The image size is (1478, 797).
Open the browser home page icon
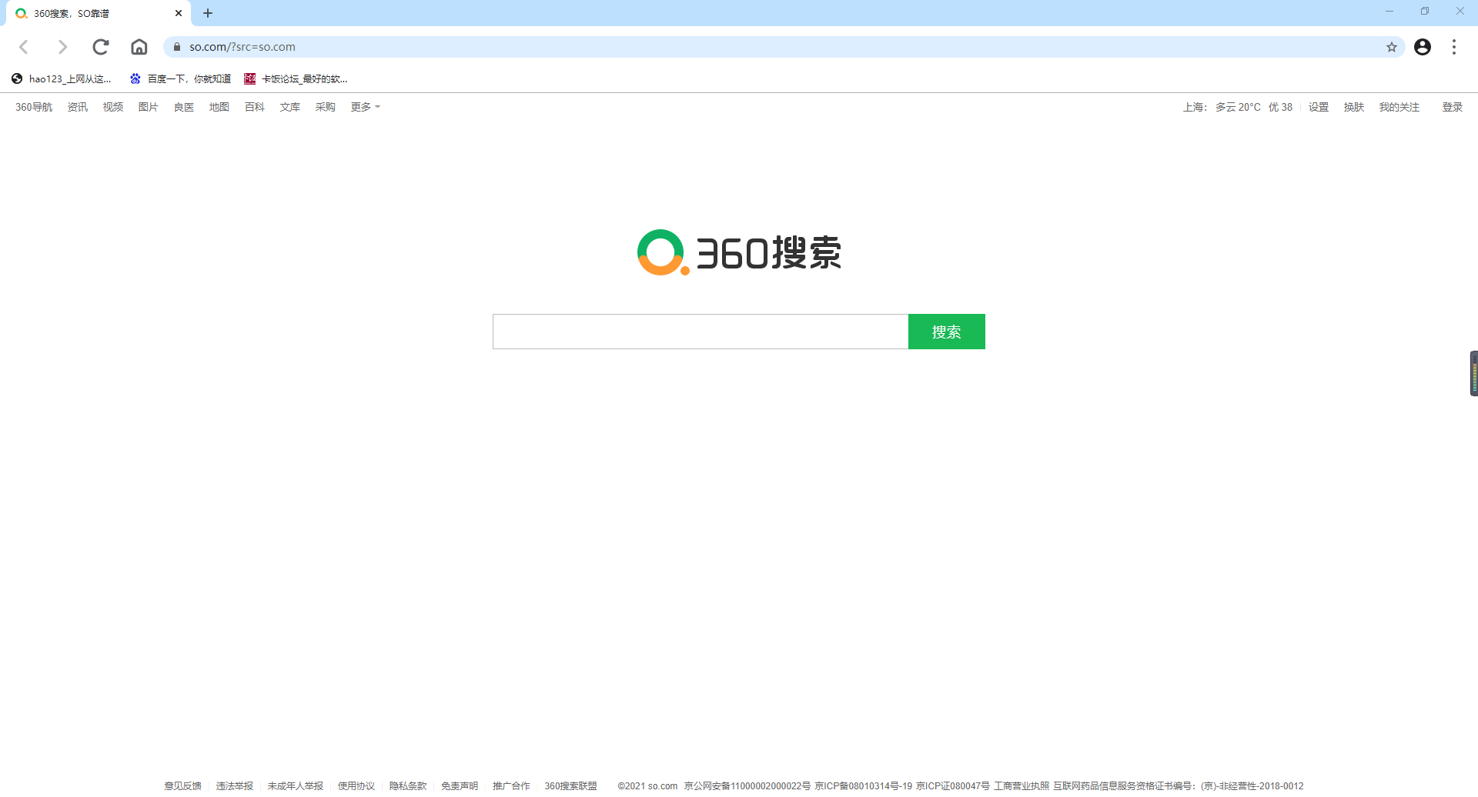139,47
